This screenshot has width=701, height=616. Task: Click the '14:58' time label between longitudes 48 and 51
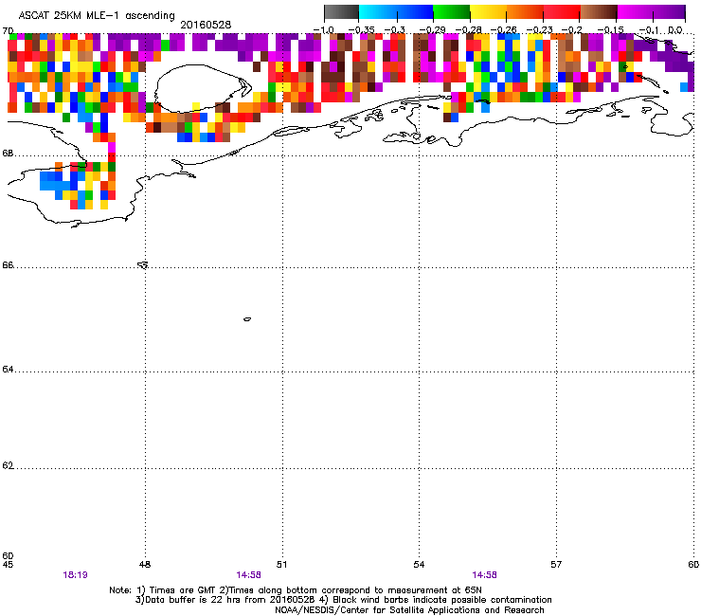pos(248,575)
